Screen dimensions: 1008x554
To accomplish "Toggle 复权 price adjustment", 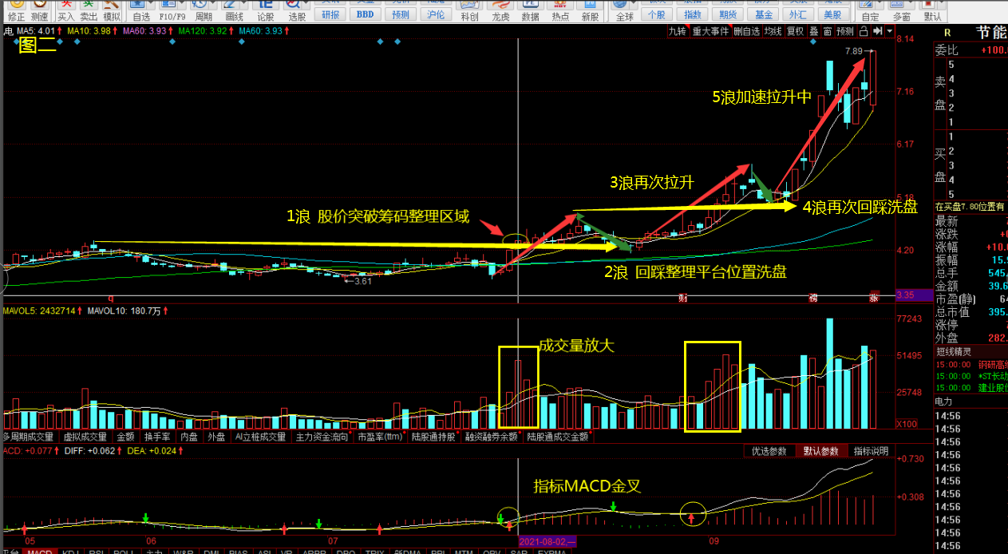I will coord(795,31).
